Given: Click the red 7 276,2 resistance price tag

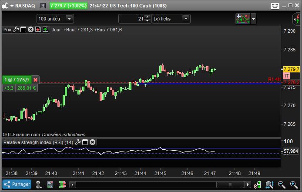Looking at the screenshot, I should (x=292, y=83).
